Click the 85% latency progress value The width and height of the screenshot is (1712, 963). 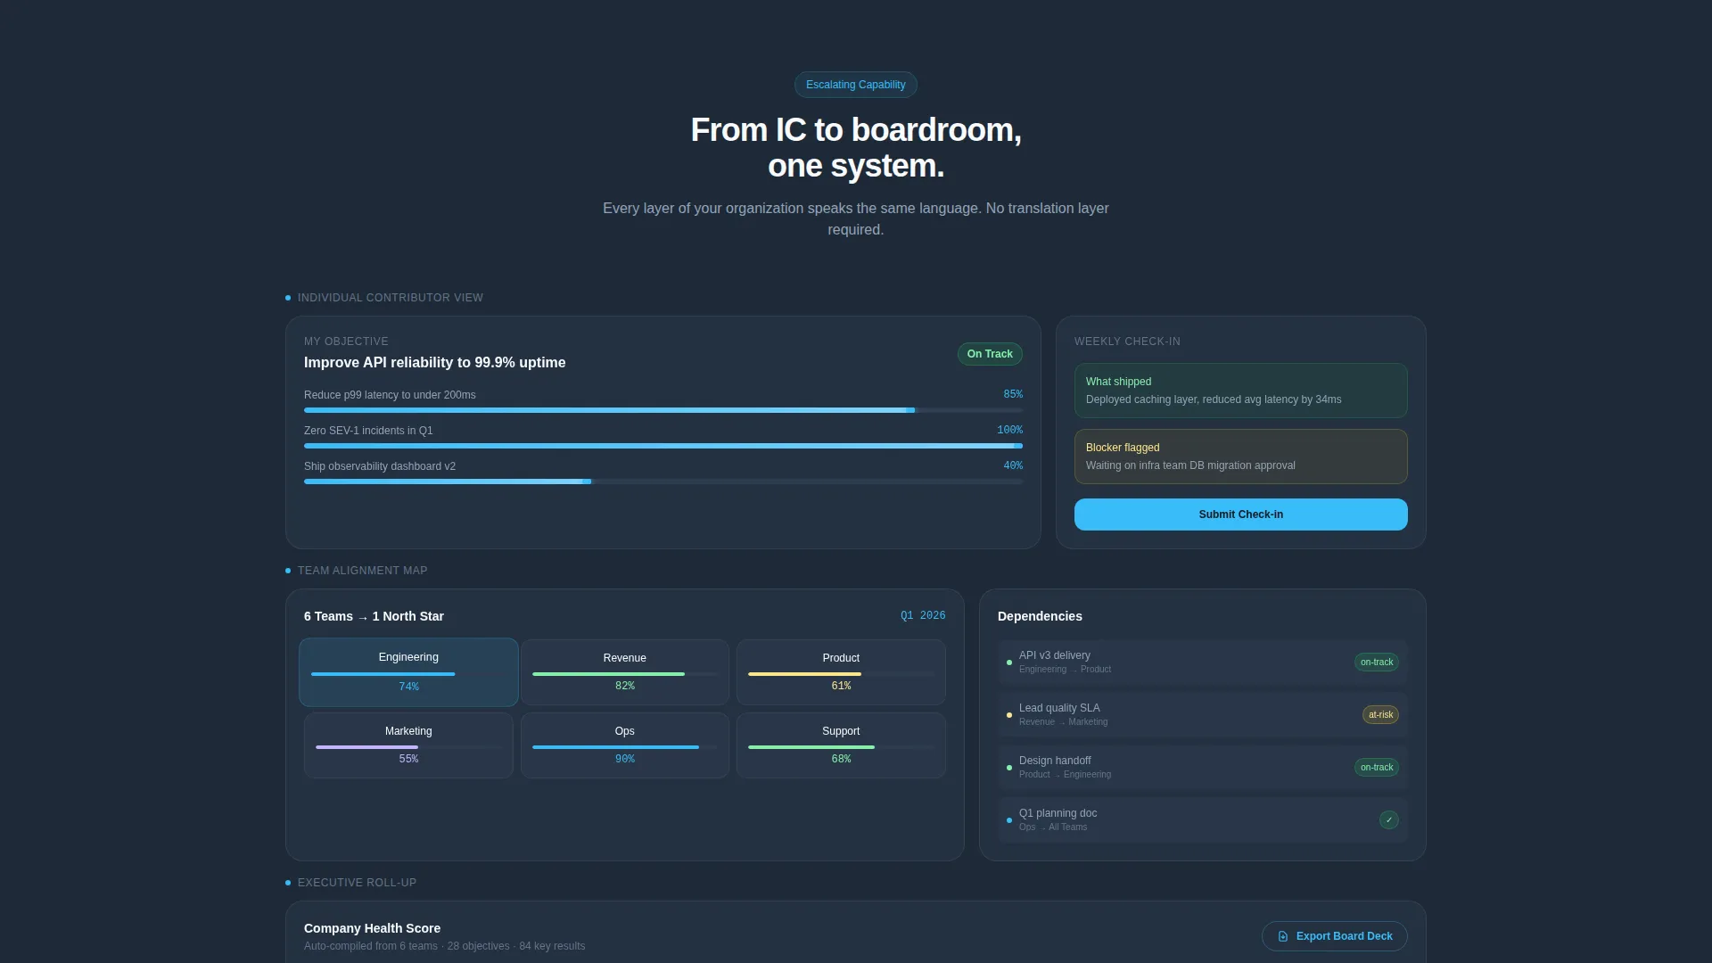tap(1013, 394)
